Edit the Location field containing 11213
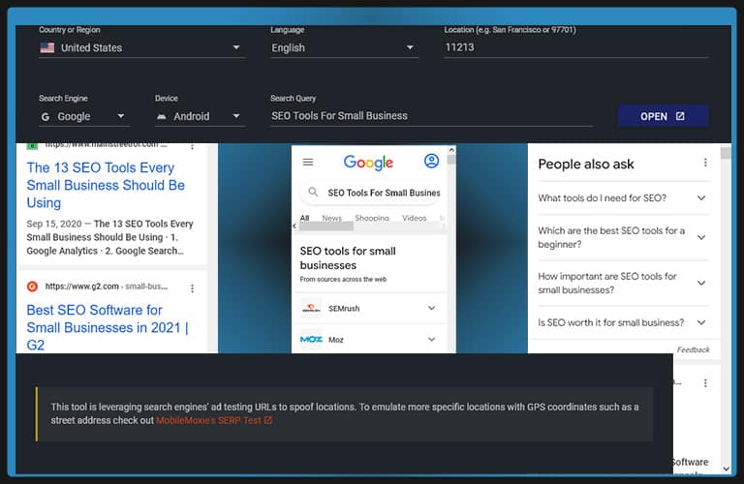Image resolution: width=744 pixels, height=484 pixels. click(575, 47)
